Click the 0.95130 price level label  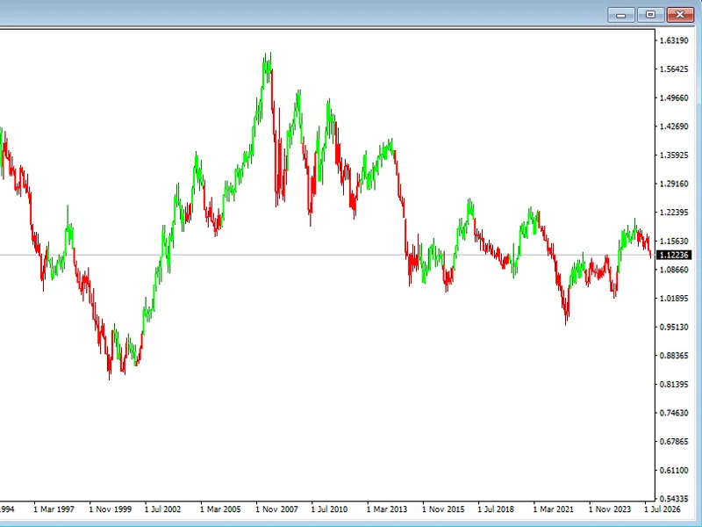click(674, 327)
